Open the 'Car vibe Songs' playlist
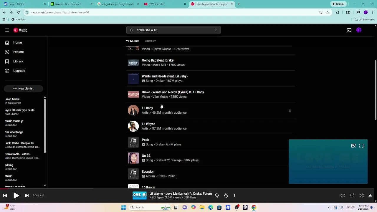This screenshot has height=212, width=377. pos(22,134)
